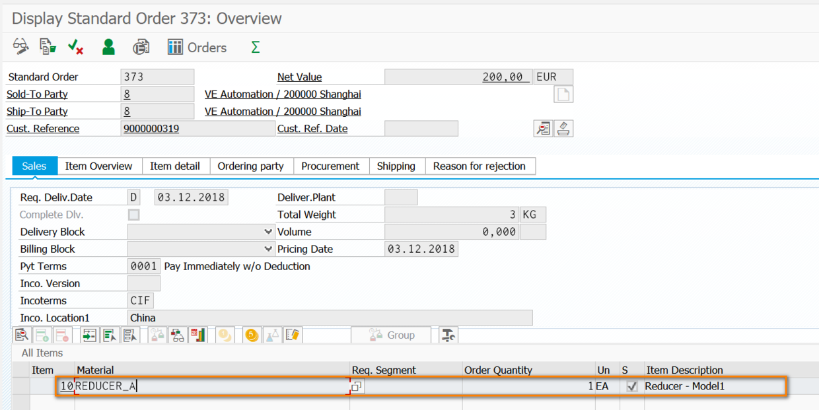Click the Display/Change glasses-and-pencil icon
This screenshot has height=410, width=819.
click(21, 47)
